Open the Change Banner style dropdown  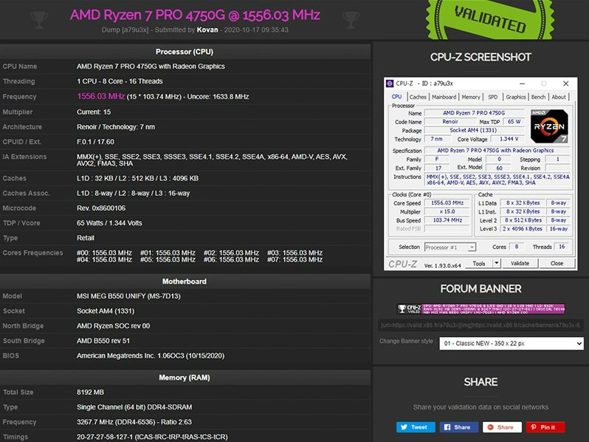tap(512, 344)
